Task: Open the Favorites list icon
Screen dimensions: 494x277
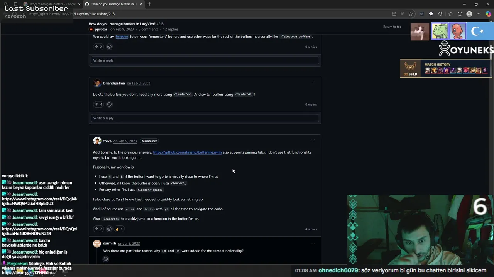Action: (x=451, y=14)
